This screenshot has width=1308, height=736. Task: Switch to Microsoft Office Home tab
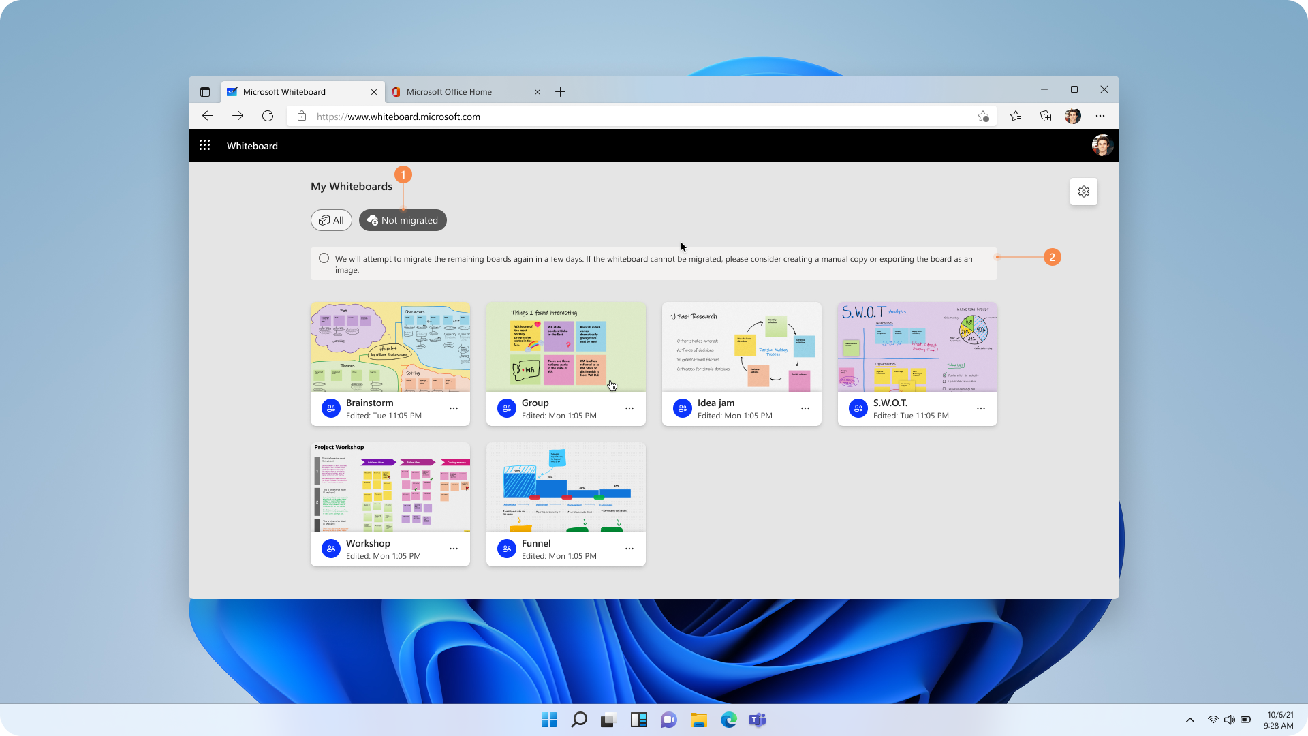click(x=450, y=92)
